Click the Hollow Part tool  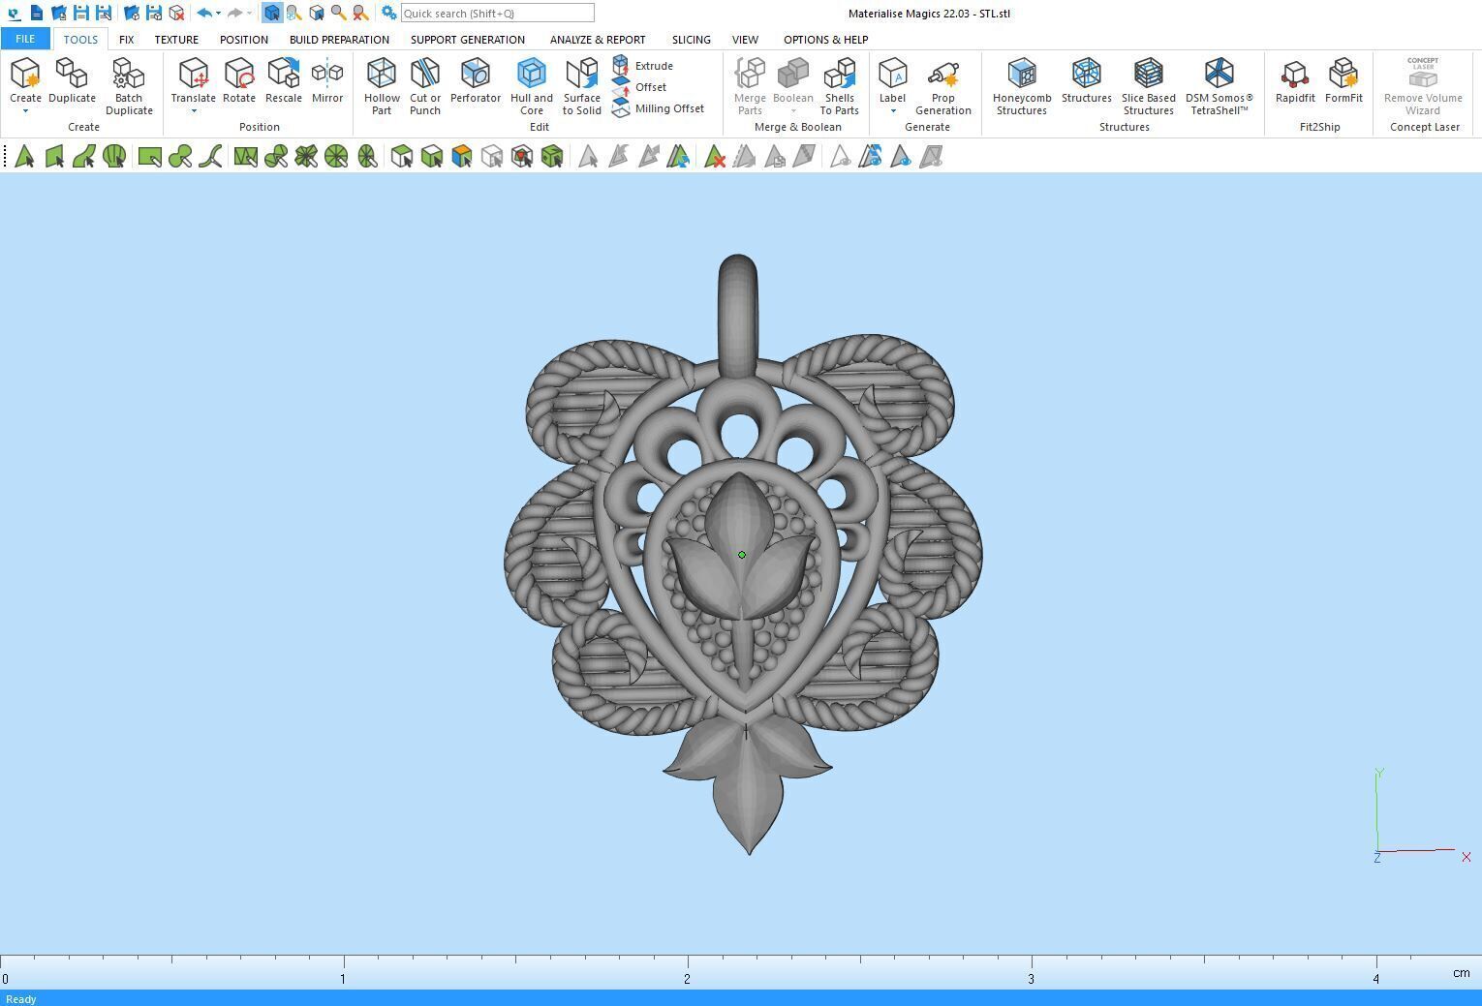[382, 86]
